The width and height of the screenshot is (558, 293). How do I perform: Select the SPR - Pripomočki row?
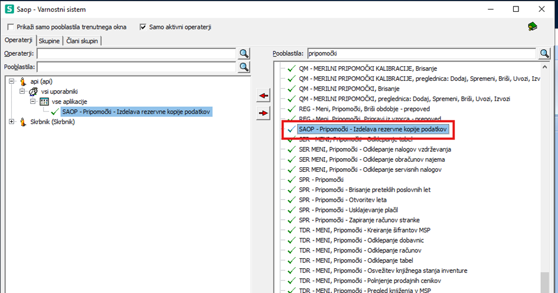coord(321,180)
